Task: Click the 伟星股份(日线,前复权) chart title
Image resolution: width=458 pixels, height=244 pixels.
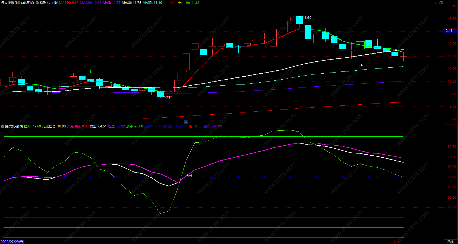Action: (x=18, y=3)
